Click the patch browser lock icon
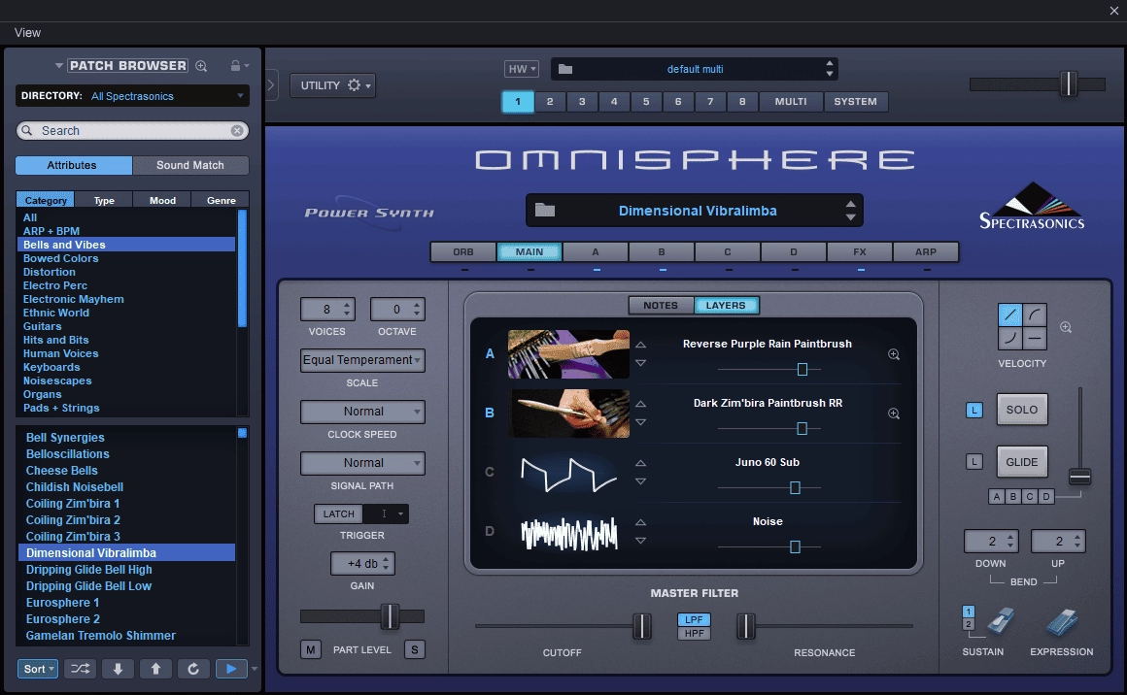Screen dimensions: 1127x695 click(x=235, y=65)
